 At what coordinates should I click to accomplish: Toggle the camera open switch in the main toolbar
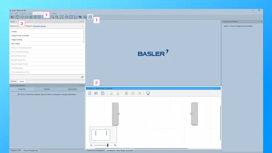12,17
